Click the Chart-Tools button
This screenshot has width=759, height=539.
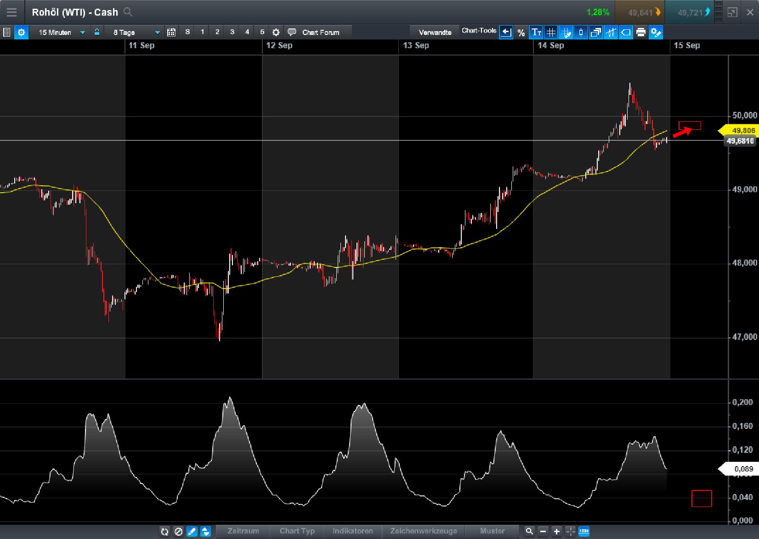coord(479,31)
